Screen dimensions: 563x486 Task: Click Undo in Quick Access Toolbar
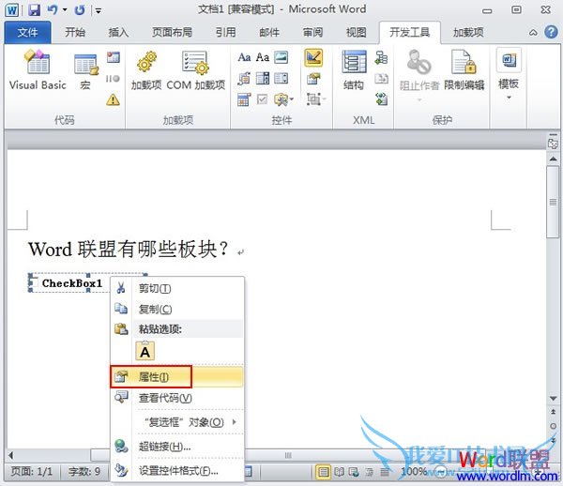pos(53,10)
